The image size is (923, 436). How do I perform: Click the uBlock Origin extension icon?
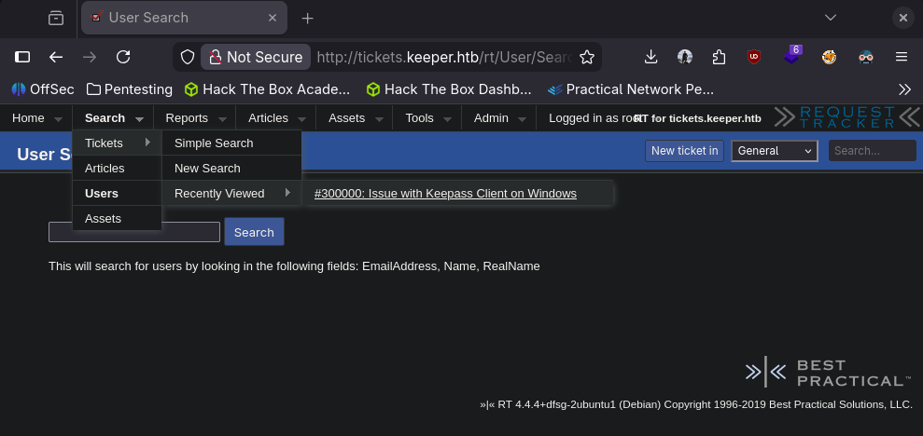753,57
